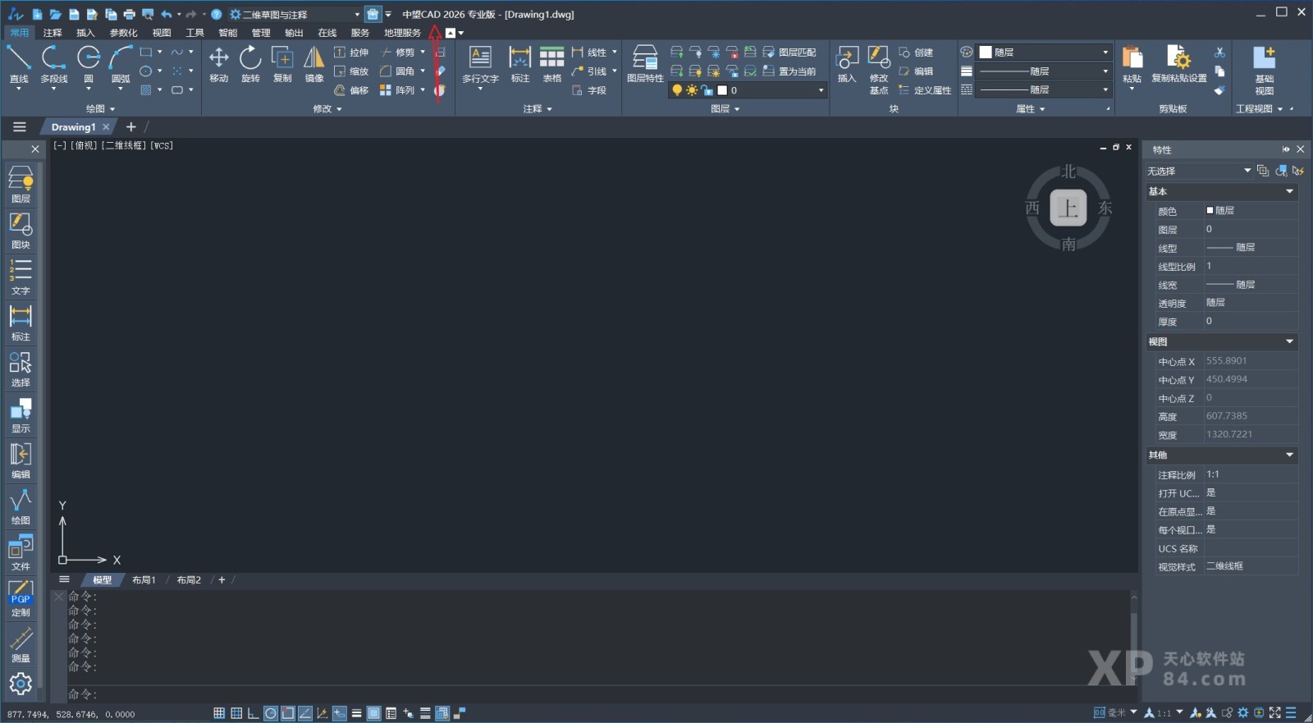Open the 线型 随层 linetype dropdown in ribbon
The image size is (1313, 723).
pos(1044,89)
